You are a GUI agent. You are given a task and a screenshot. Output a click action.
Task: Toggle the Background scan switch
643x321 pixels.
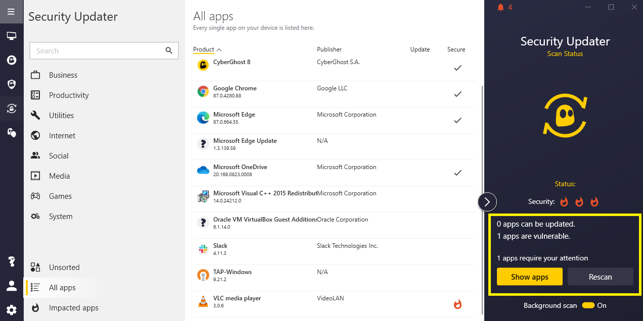click(588, 305)
